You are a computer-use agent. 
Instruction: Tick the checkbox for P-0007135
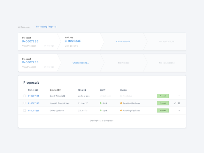(24, 103)
